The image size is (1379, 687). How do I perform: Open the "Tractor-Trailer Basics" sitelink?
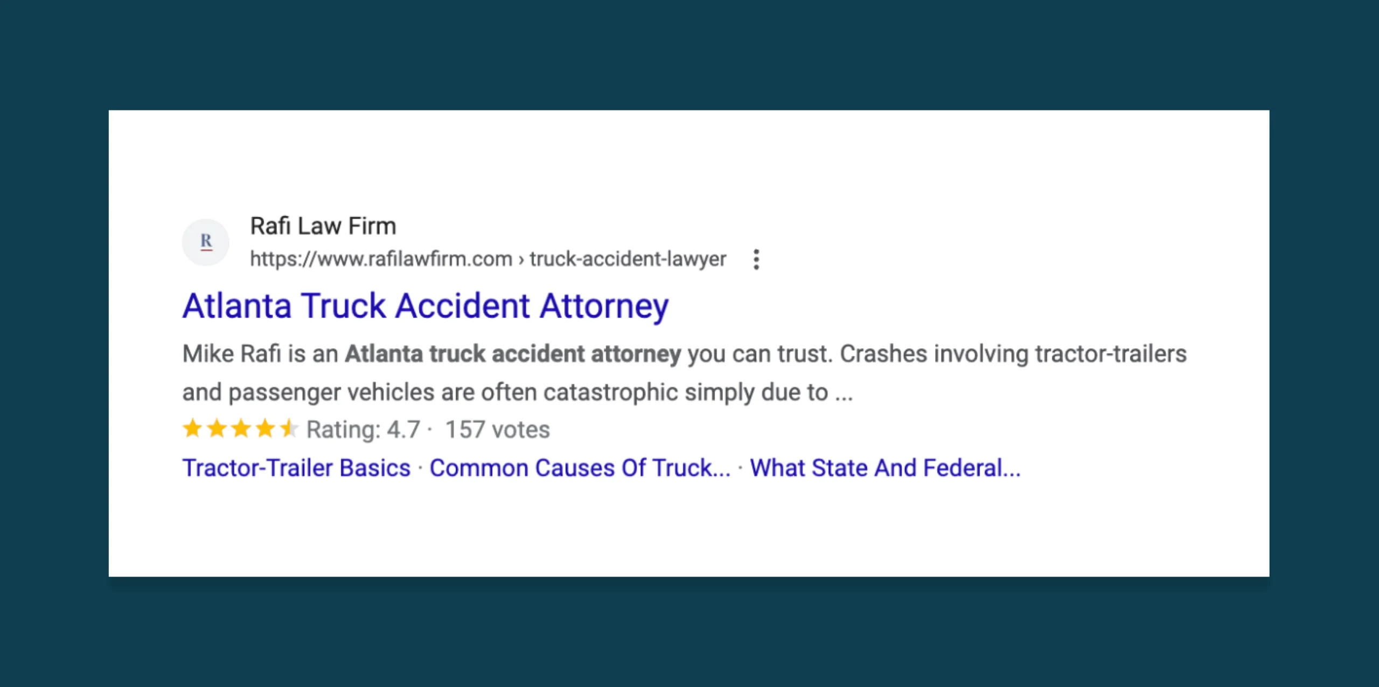click(296, 467)
